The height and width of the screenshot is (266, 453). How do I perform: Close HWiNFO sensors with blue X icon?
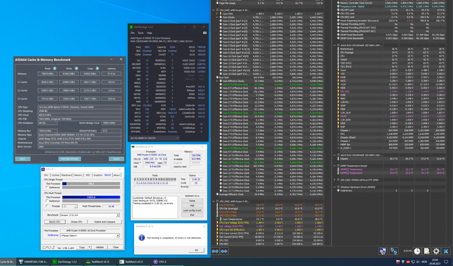point(446,251)
